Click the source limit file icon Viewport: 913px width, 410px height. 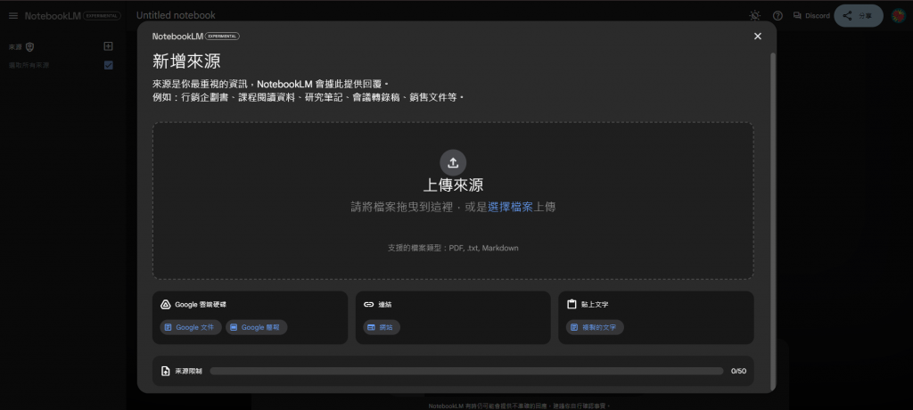point(165,371)
